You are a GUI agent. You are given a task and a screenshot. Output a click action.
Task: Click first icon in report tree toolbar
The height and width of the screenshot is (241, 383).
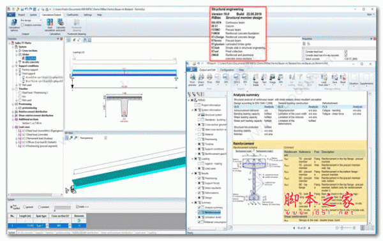[x=189, y=94]
